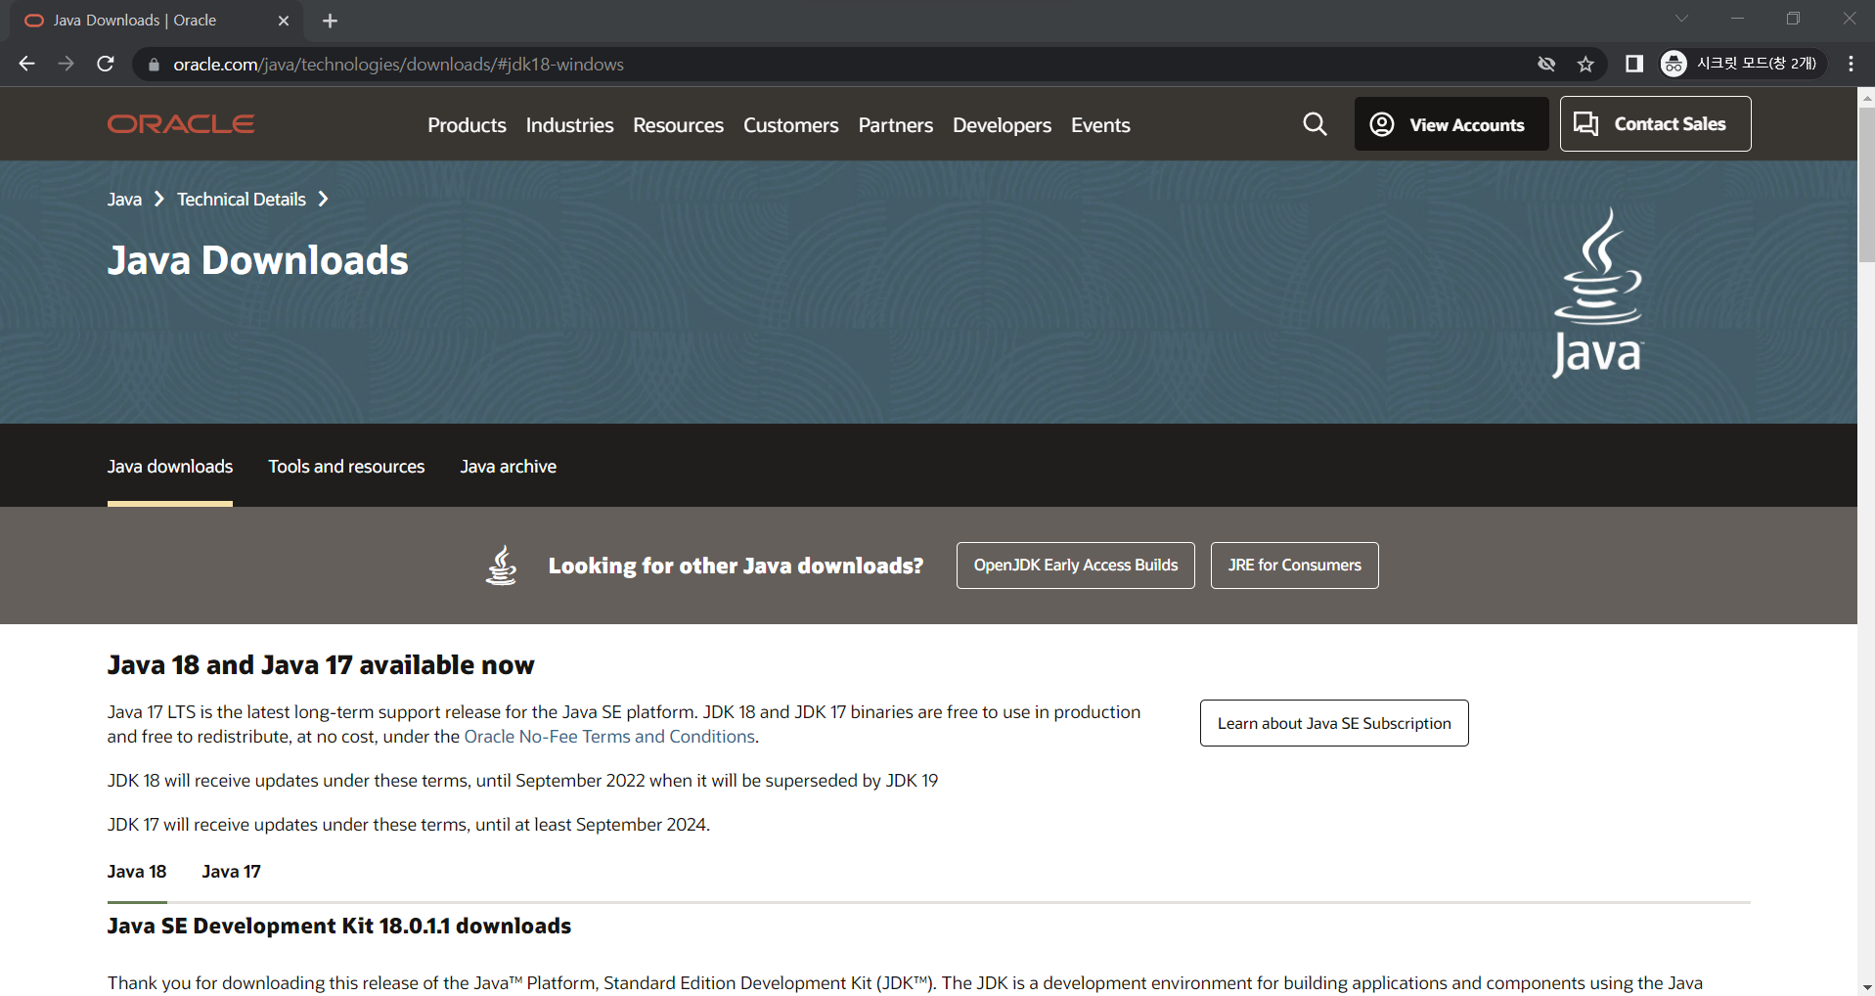View site info via the lock icon
Viewport: 1875px width, 996px height.
153,65
